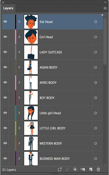Viewport: 109px width, 175px height.
Task: Expand the Kid Head layer
Action: click(x=19, y=21)
